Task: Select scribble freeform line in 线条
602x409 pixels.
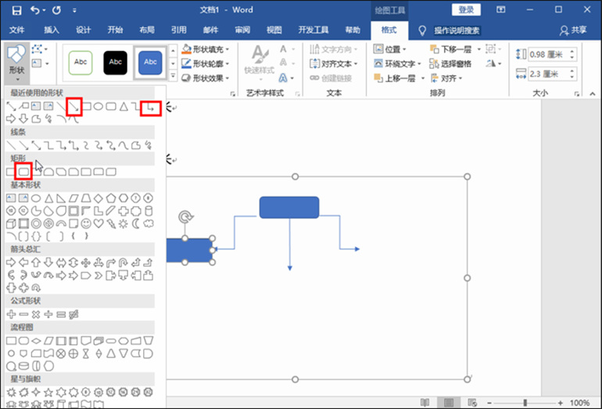Action: (x=149, y=145)
